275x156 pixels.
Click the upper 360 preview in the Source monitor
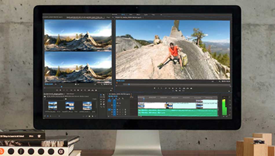point(78,36)
